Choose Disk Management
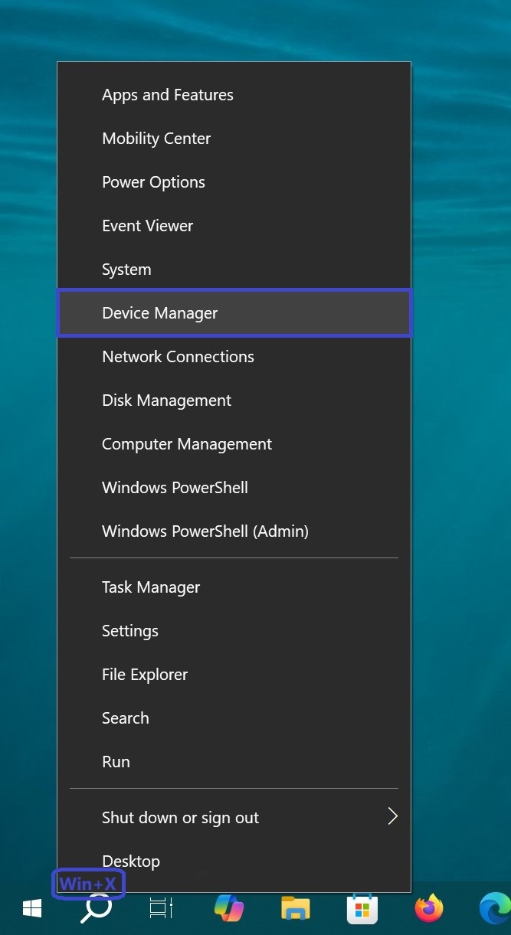The width and height of the screenshot is (511, 935). 234,400
